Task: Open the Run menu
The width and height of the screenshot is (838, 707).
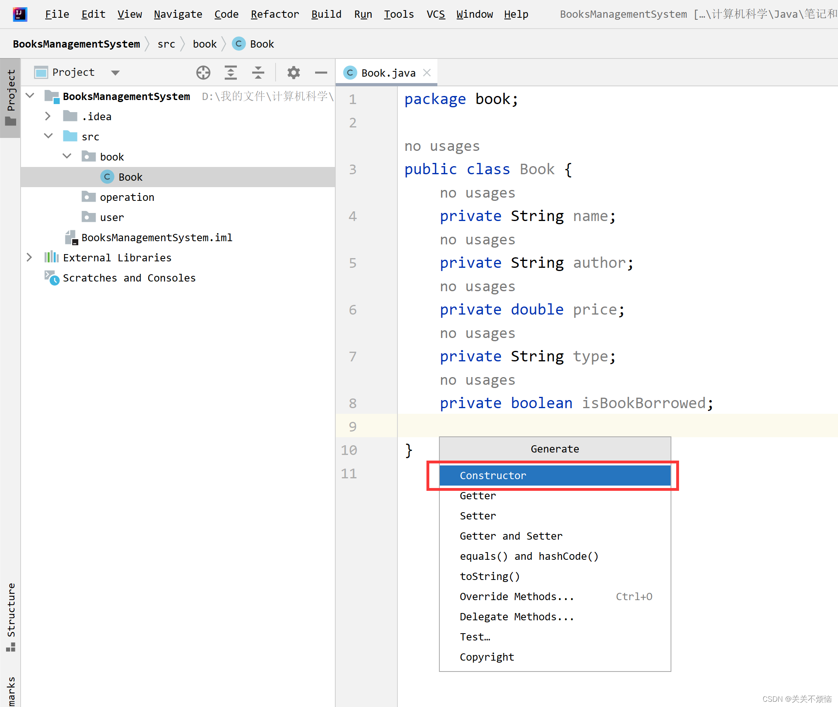Action: 363,15
